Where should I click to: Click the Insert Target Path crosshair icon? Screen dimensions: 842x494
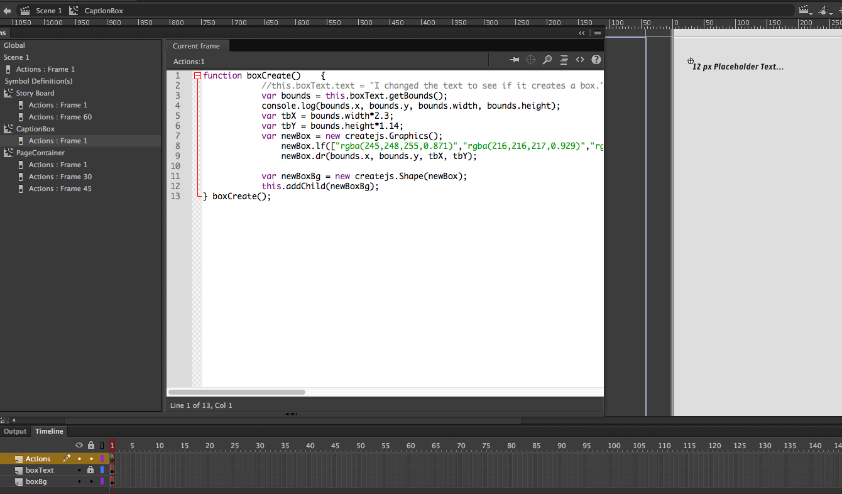click(530, 60)
